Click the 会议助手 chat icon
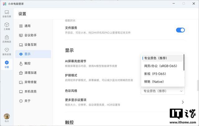 tap(21, 35)
